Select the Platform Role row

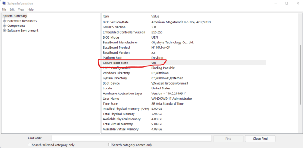(184, 58)
